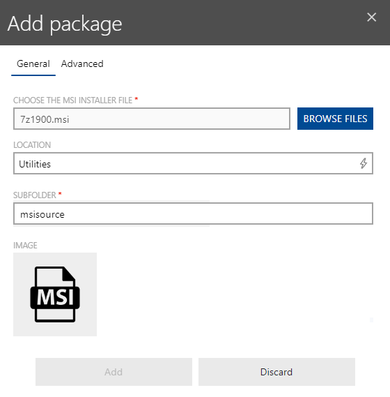This screenshot has width=390, height=397.
Task: Switch to the General tab
Action: click(x=33, y=63)
